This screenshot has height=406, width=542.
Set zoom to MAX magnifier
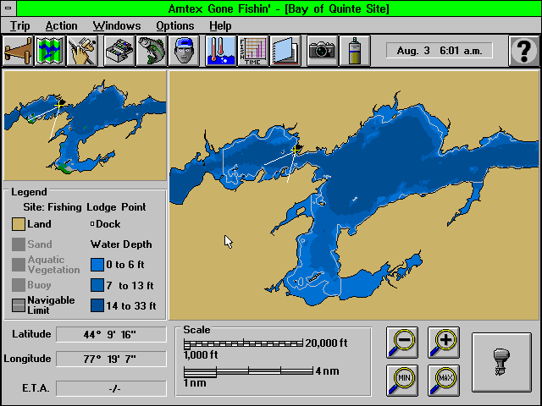pyautogui.click(x=444, y=381)
